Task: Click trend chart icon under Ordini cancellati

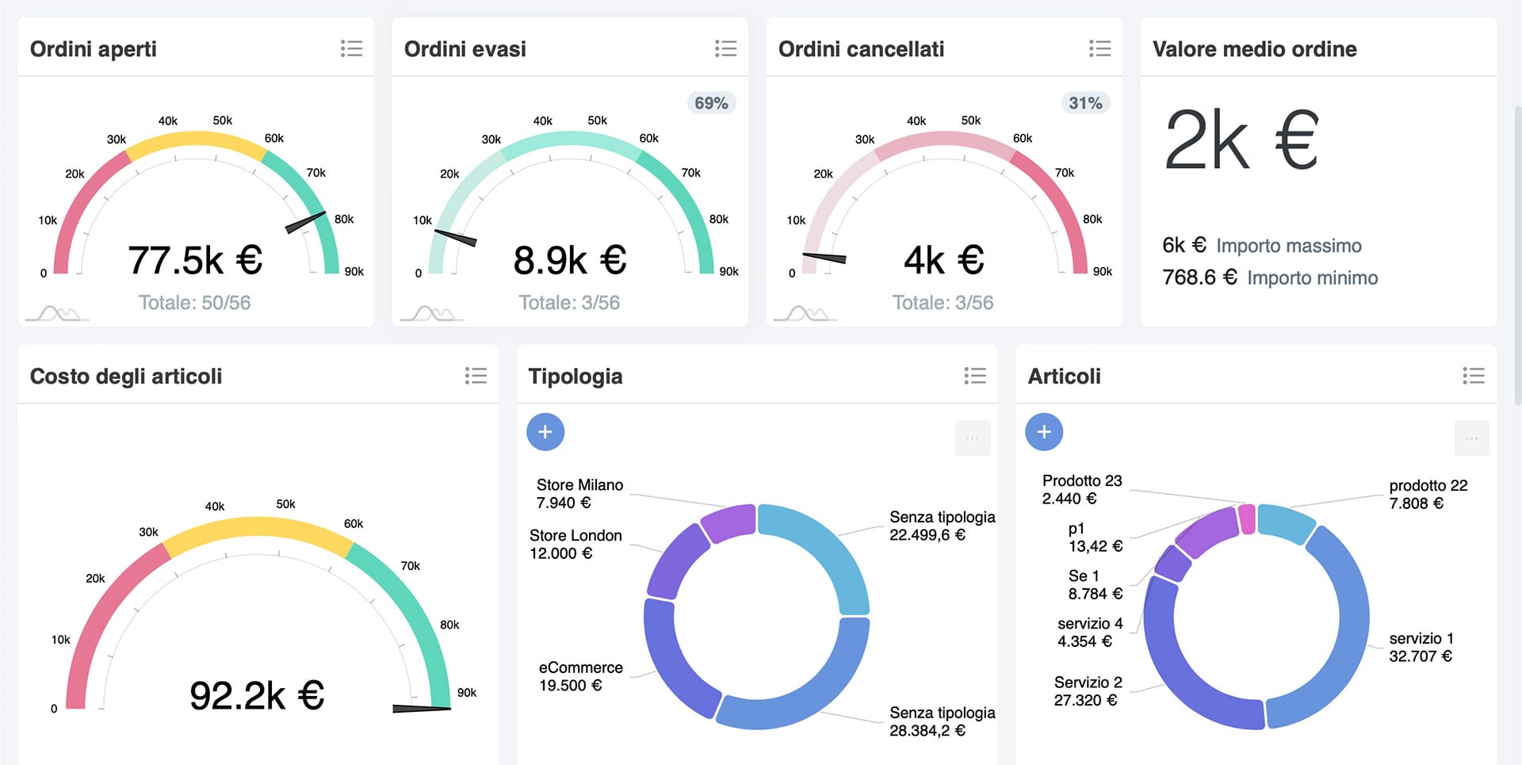Action: pos(805,314)
